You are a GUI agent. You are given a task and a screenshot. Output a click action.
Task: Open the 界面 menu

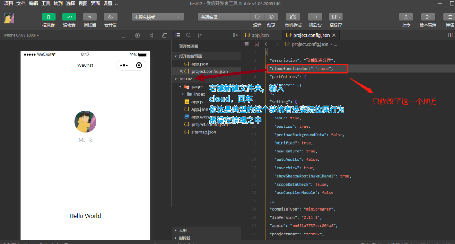tap(95, 4)
